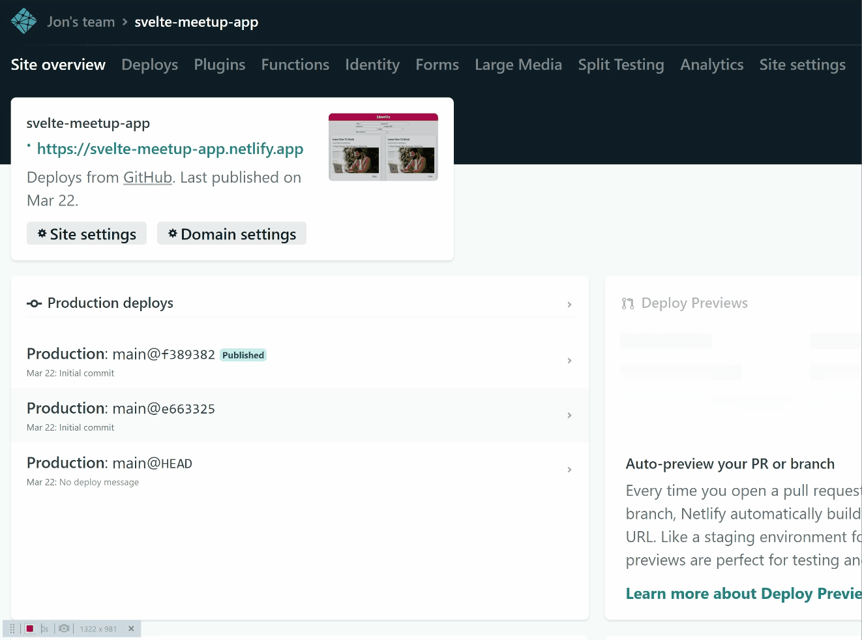Click the recorder timer field
This screenshot has height=640, width=862.
pos(44,629)
